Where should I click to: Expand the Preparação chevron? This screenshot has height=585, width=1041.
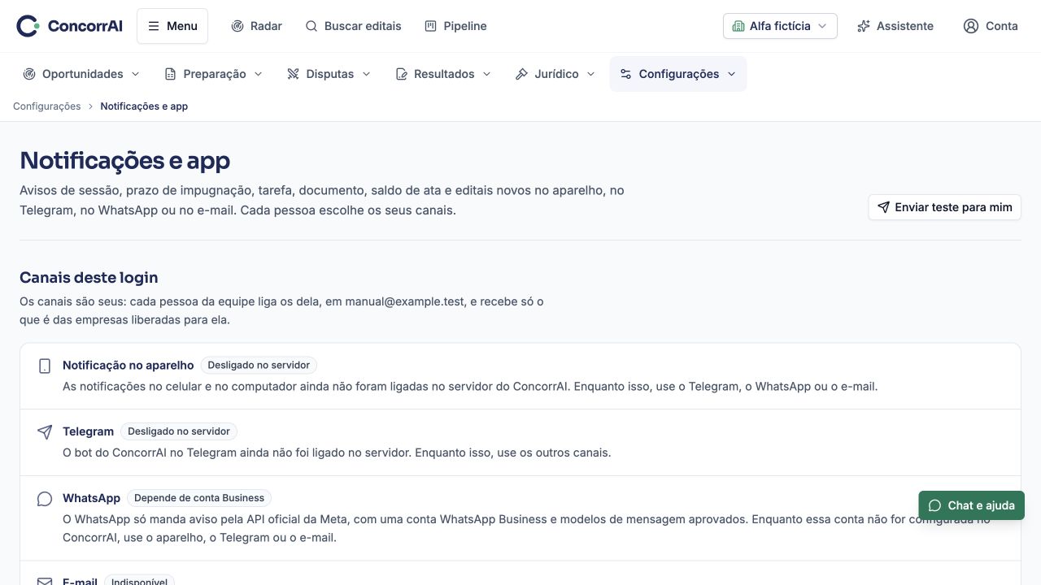pyautogui.click(x=258, y=74)
